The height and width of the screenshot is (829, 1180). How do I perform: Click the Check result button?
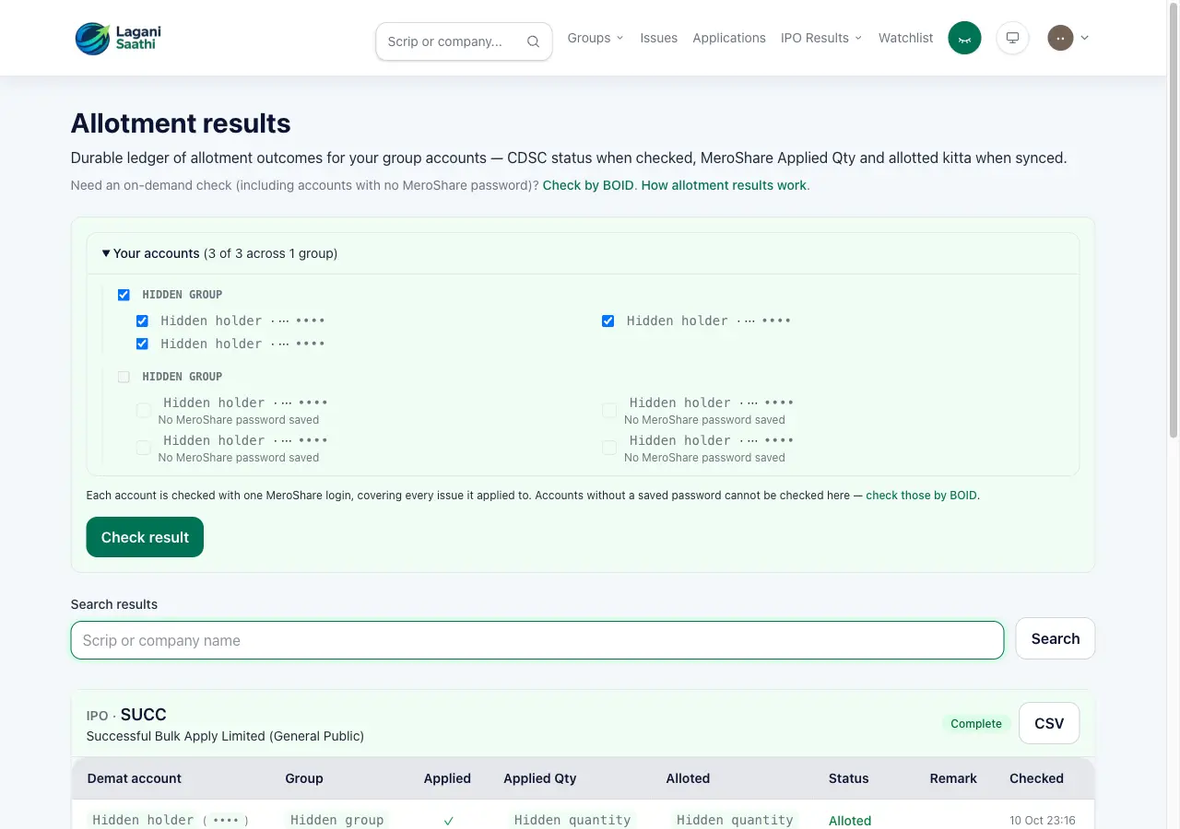click(145, 537)
